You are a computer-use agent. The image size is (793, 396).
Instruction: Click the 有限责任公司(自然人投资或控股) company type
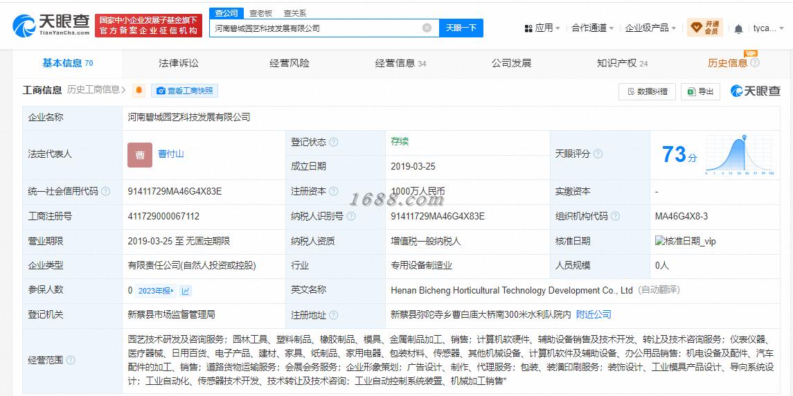click(192, 266)
